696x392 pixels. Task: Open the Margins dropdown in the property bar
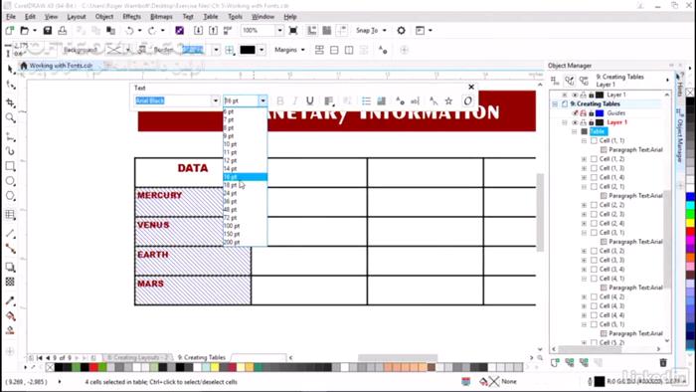click(290, 50)
